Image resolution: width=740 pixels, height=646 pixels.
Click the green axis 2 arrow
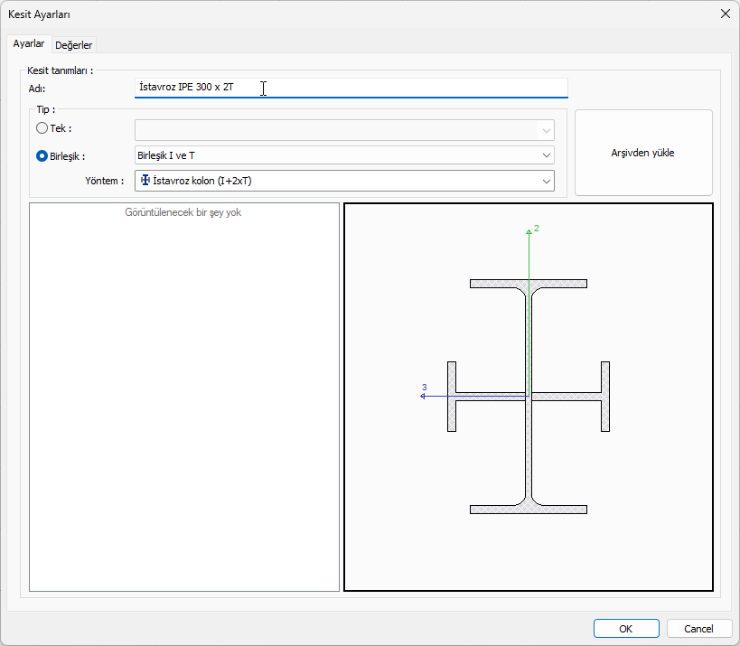coord(529,232)
